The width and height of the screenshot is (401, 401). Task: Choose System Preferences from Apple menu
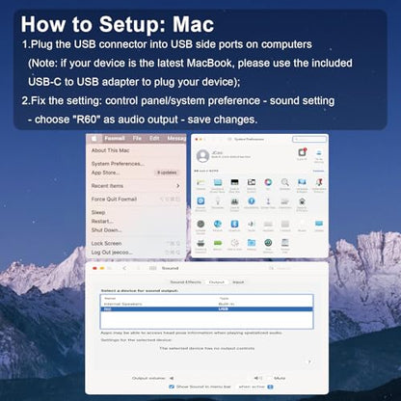click(118, 164)
